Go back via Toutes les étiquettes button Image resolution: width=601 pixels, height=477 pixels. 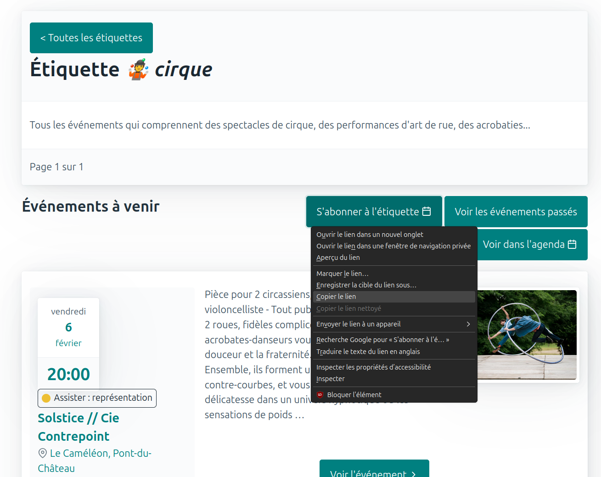click(91, 38)
